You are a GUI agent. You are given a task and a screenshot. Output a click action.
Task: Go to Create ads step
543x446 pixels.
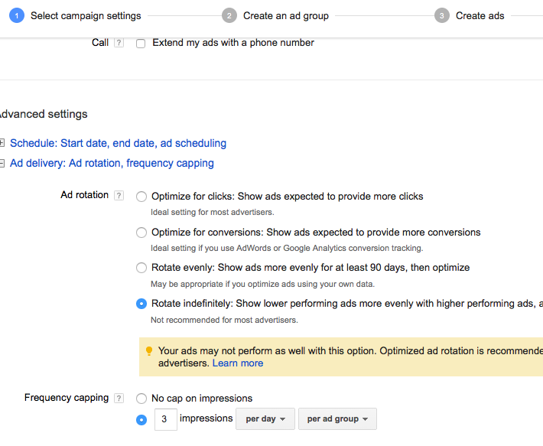tap(480, 15)
